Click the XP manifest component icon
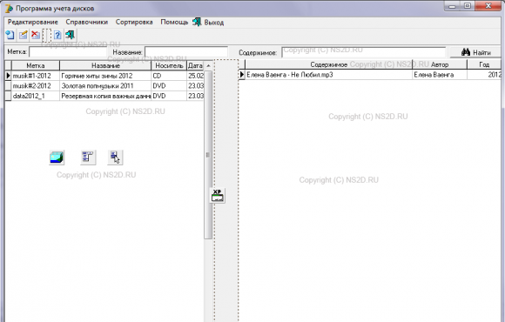Image resolution: width=505 pixels, height=322 pixels. point(218,196)
